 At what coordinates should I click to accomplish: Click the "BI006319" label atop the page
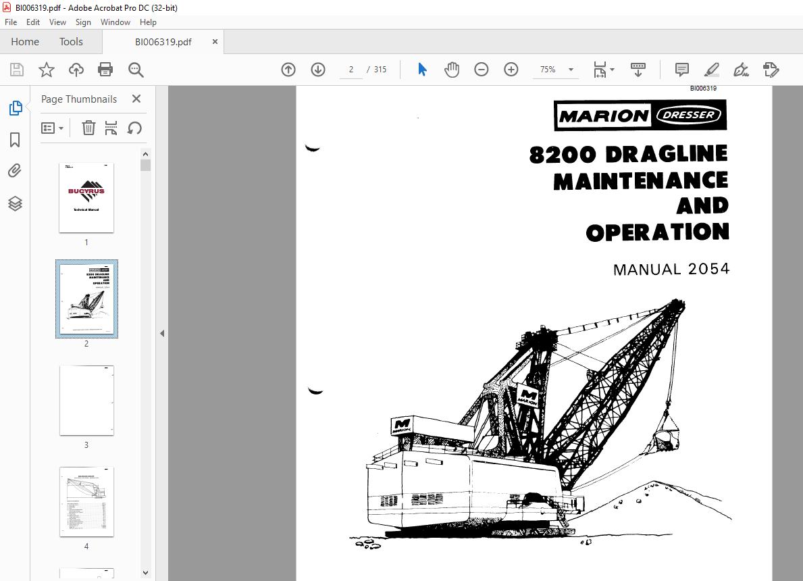pyautogui.click(x=703, y=88)
